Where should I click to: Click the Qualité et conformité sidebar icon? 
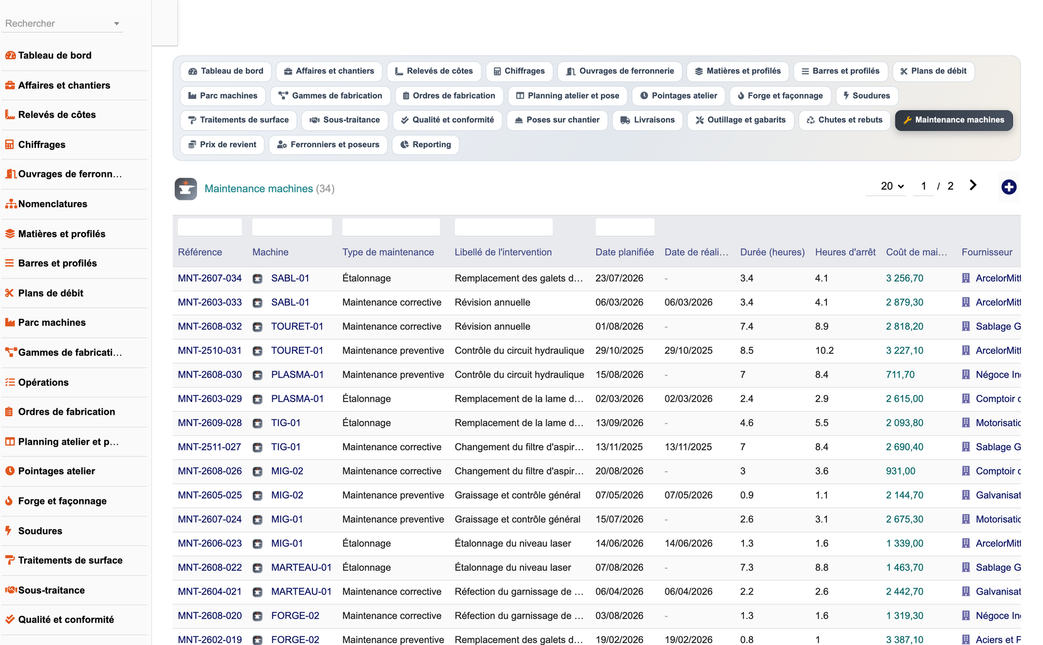pyautogui.click(x=10, y=619)
